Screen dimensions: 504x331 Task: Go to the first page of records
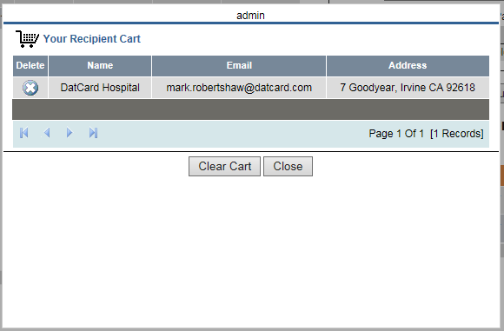[24, 133]
